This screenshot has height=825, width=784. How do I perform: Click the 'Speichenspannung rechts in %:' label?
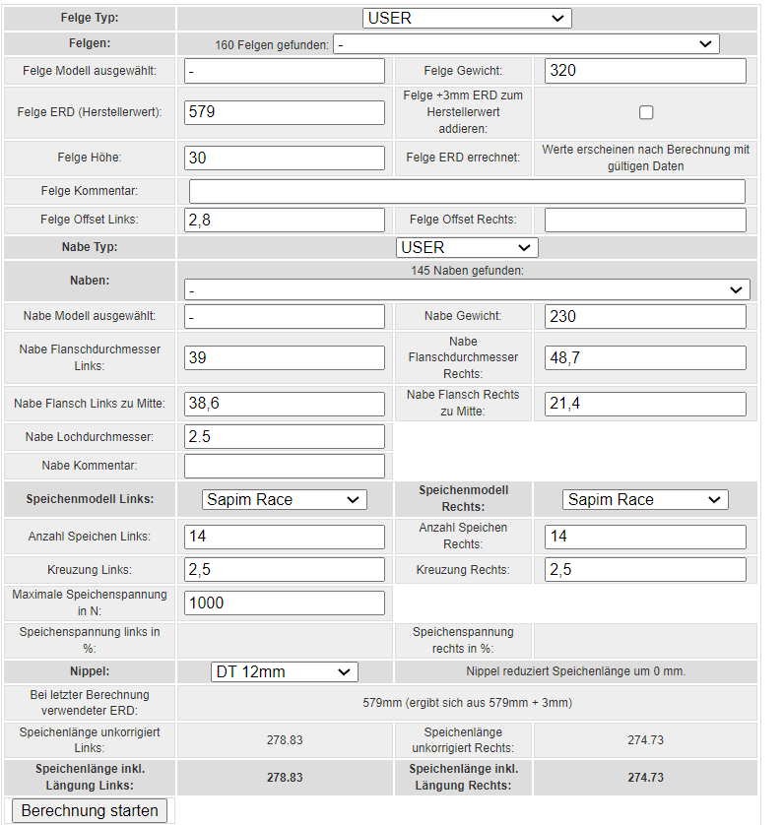click(x=463, y=640)
